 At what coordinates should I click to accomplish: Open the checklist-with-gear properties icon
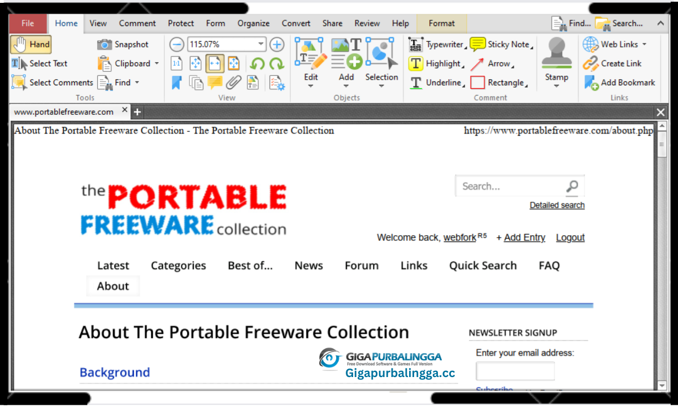pos(277,83)
